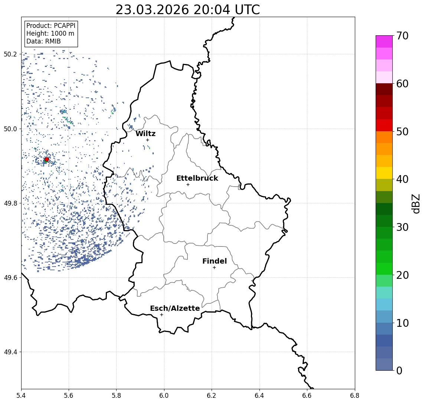Click the title 23.03.2026 20:04 UTC
The image size is (425, 403).
[187, 10]
